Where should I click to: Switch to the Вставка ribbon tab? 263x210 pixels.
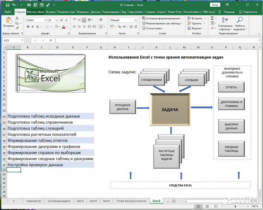pos(51,12)
